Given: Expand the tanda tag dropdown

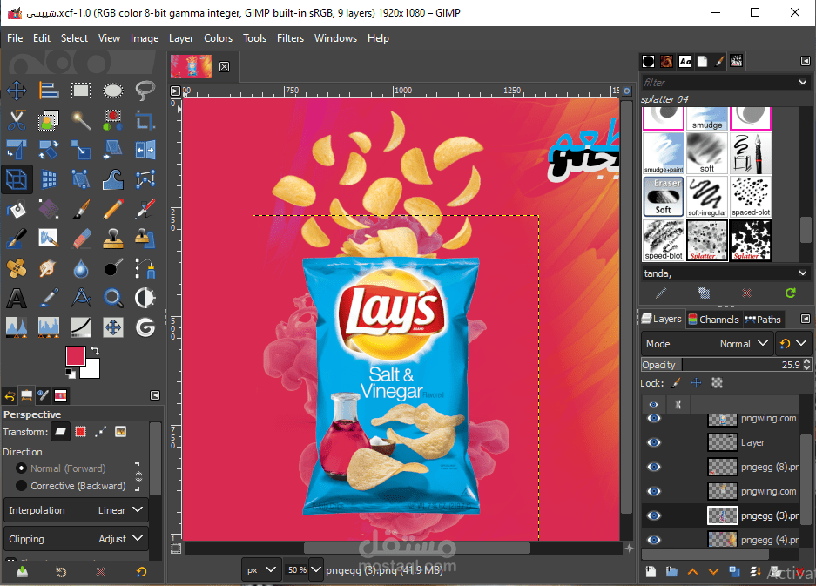Looking at the screenshot, I should (x=803, y=273).
